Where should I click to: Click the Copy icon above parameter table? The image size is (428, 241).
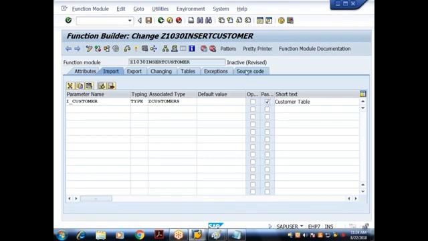tap(80, 86)
